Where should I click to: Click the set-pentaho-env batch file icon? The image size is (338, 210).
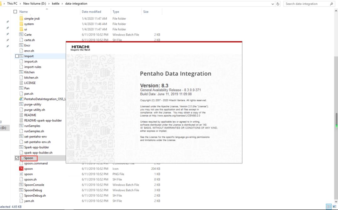[x=21, y=137]
